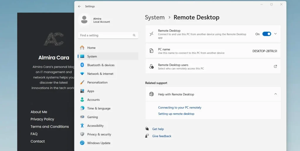Click the Personalization paintbrush icon
This screenshot has height=151, width=300.
click(x=82, y=82)
